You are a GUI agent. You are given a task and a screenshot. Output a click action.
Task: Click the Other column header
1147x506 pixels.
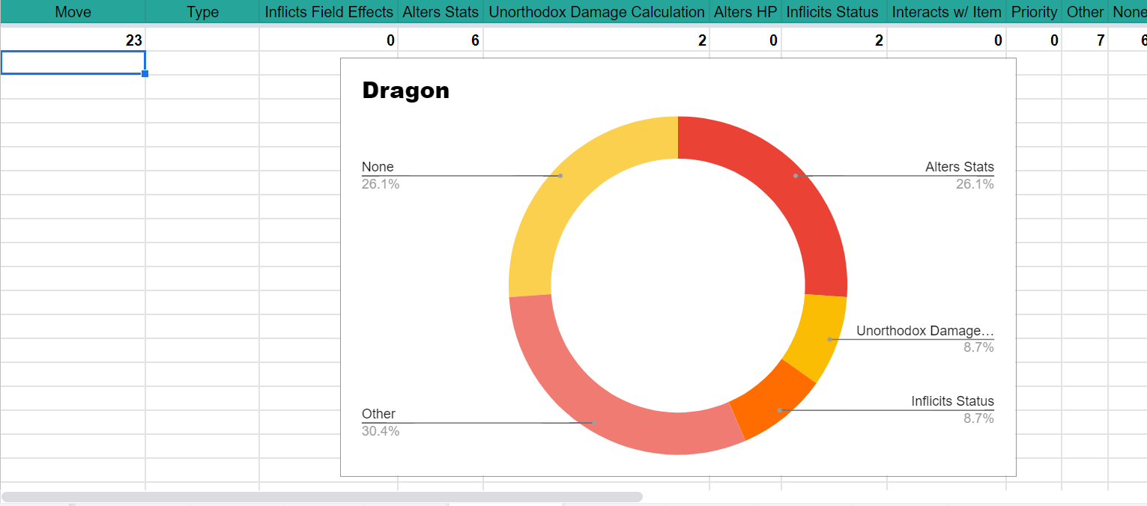click(x=1085, y=12)
